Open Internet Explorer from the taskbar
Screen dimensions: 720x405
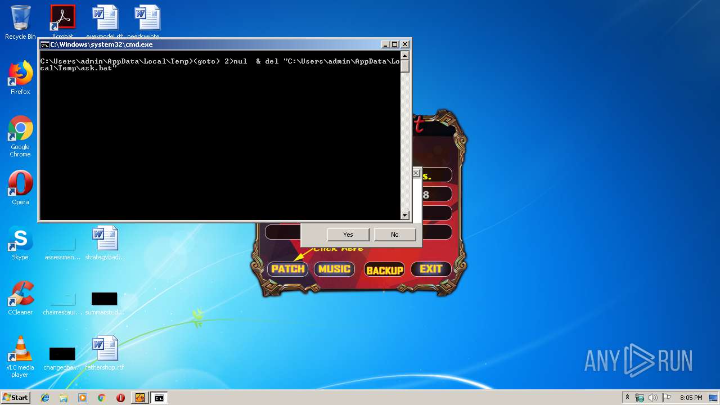(45, 398)
